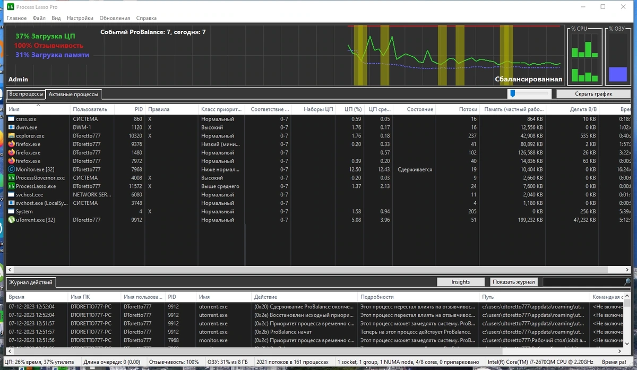Image resolution: width=637 pixels, height=370 pixels.
Task: Click the Правила column header
Action: [171, 109]
